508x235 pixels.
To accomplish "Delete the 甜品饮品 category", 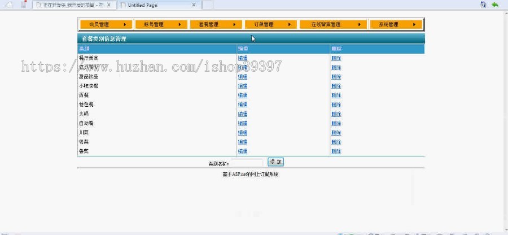I will click(336, 77).
